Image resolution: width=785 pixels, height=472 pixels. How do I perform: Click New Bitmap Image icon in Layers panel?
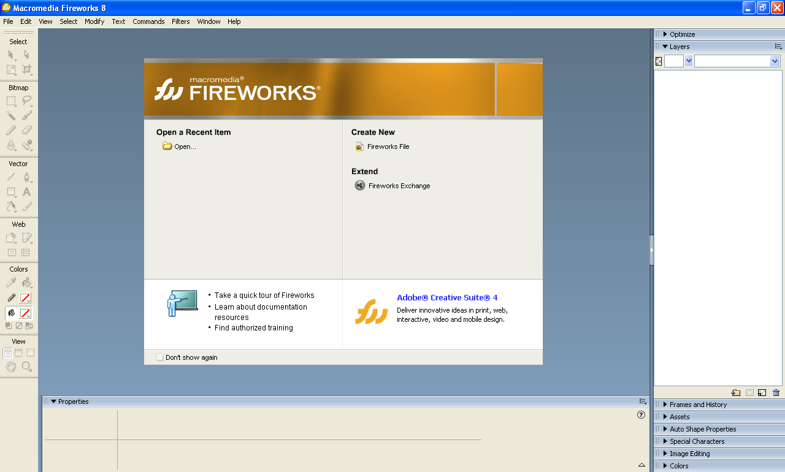pos(762,393)
